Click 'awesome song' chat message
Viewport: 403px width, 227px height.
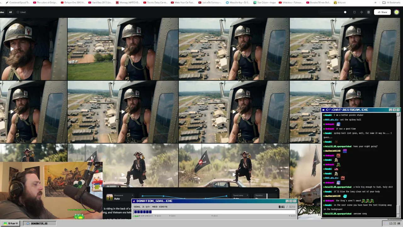[360, 214]
